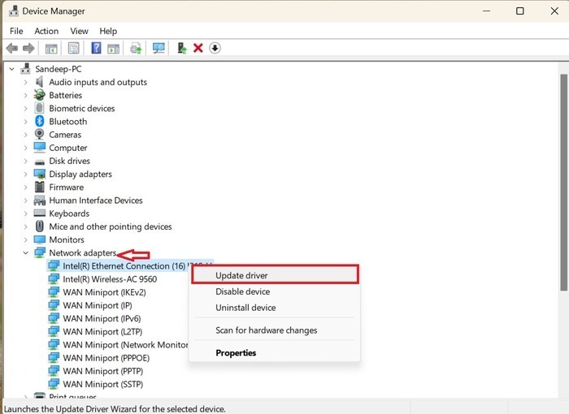Image resolution: width=569 pixels, height=414 pixels.
Task: Expand the Monitors category
Action: [x=25, y=239]
